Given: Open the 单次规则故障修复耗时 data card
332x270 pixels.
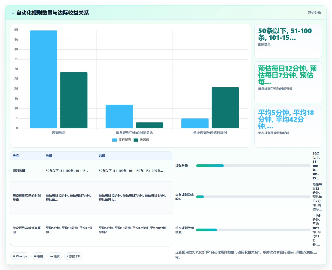Looking at the screenshot, I should [288, 127].
